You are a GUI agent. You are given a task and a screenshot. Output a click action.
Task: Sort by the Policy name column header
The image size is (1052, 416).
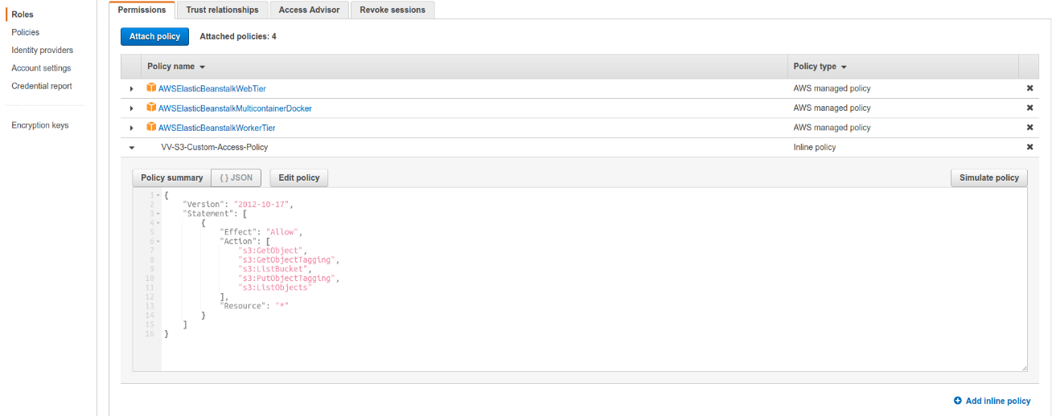[x=176, y=67]
